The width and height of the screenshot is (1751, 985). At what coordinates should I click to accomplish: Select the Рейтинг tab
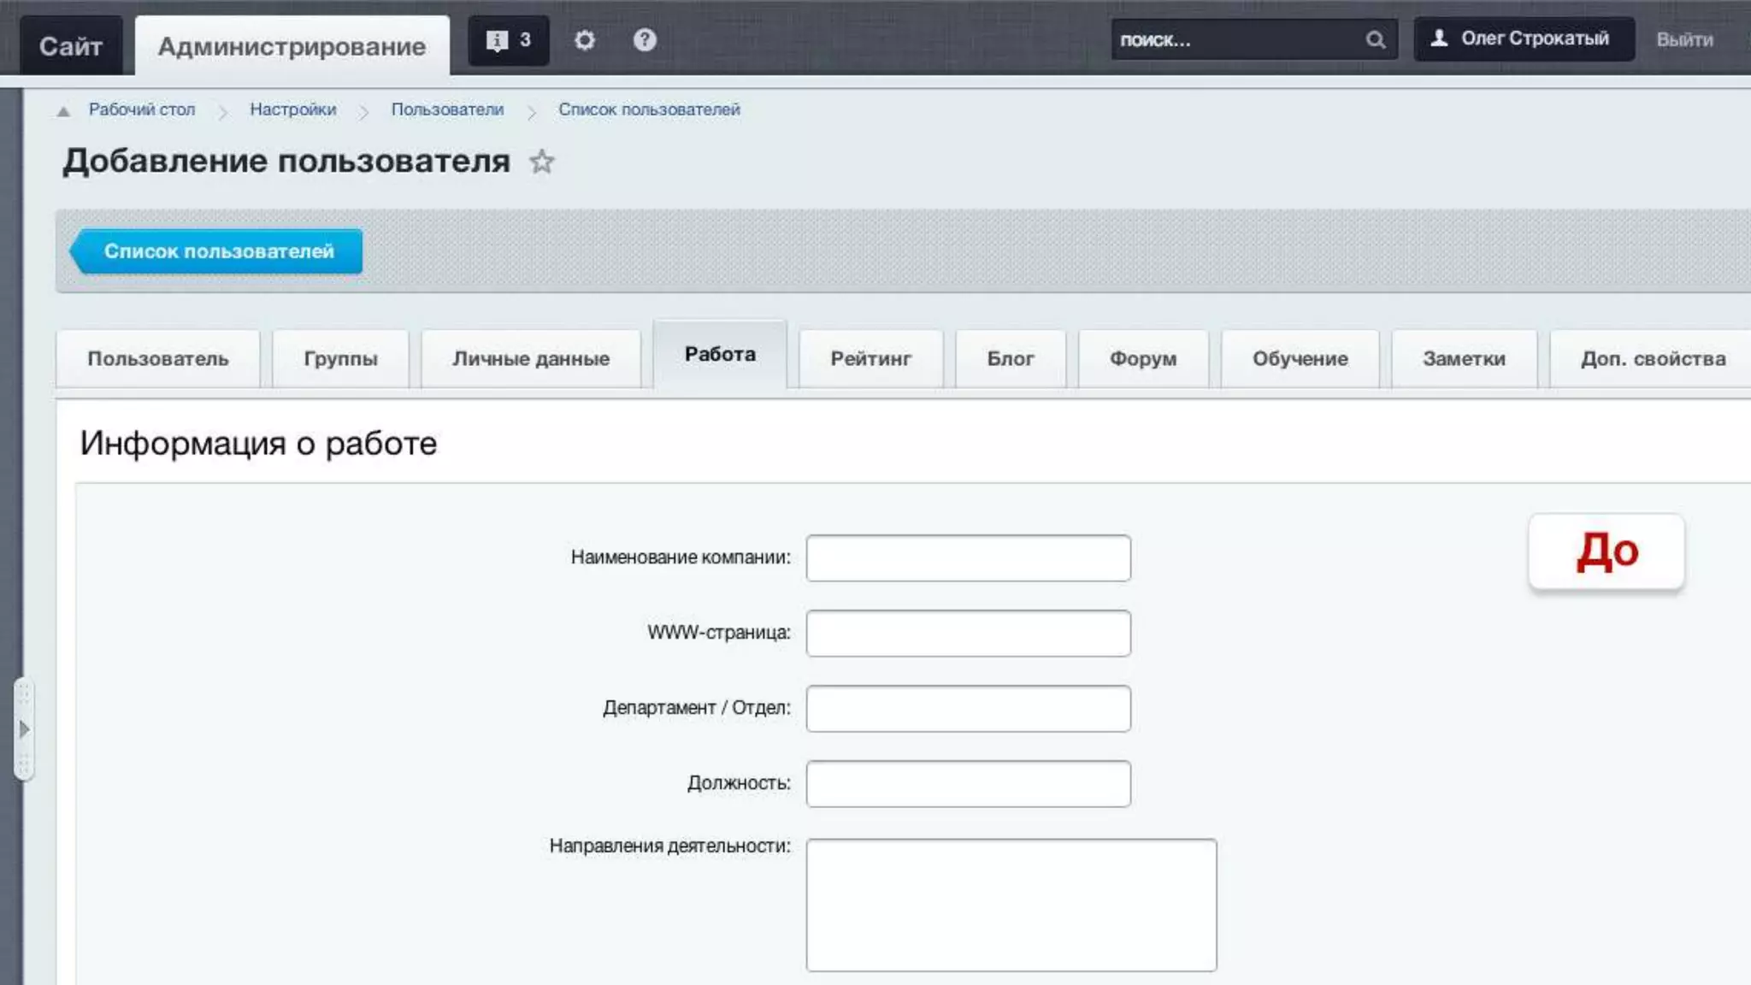(870, 359)
